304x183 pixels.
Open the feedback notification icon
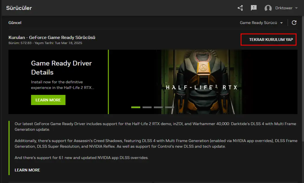click(x=253, y=8)
